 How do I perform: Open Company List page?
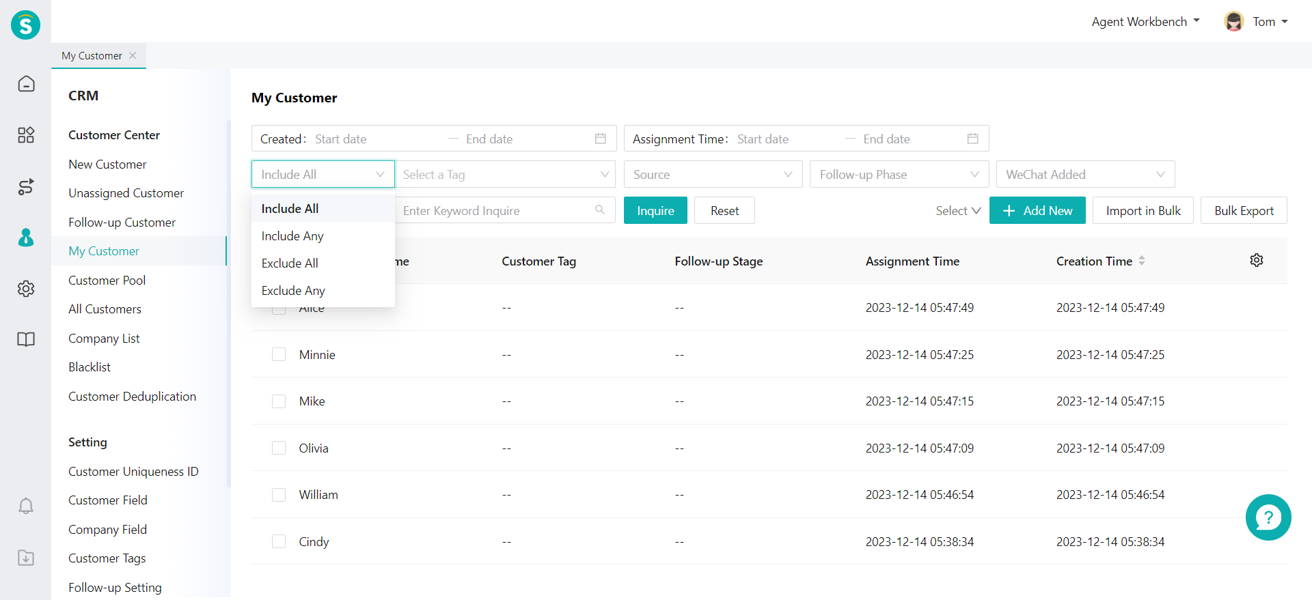pyautogui.click(x=104, y=338)
